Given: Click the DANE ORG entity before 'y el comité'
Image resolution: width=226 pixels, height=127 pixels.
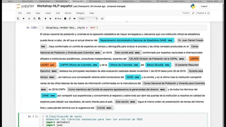Looking at the screenshot, I should click(133, 77).
